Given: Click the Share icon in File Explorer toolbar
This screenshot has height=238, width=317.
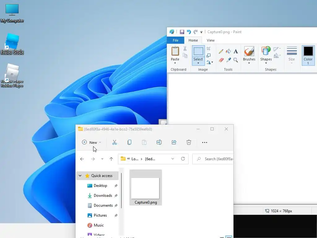Looking at the screenshot, I should (x=174, y=142).
